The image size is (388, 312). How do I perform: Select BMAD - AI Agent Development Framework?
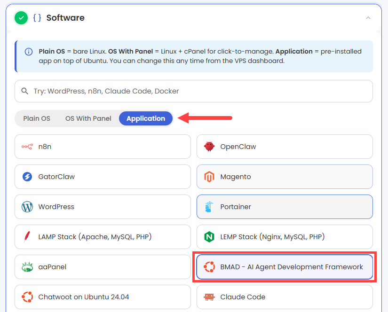(285, 267)
